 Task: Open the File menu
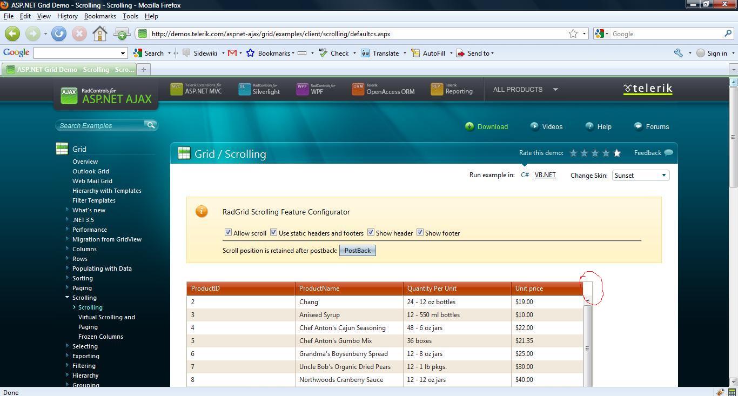9,16
